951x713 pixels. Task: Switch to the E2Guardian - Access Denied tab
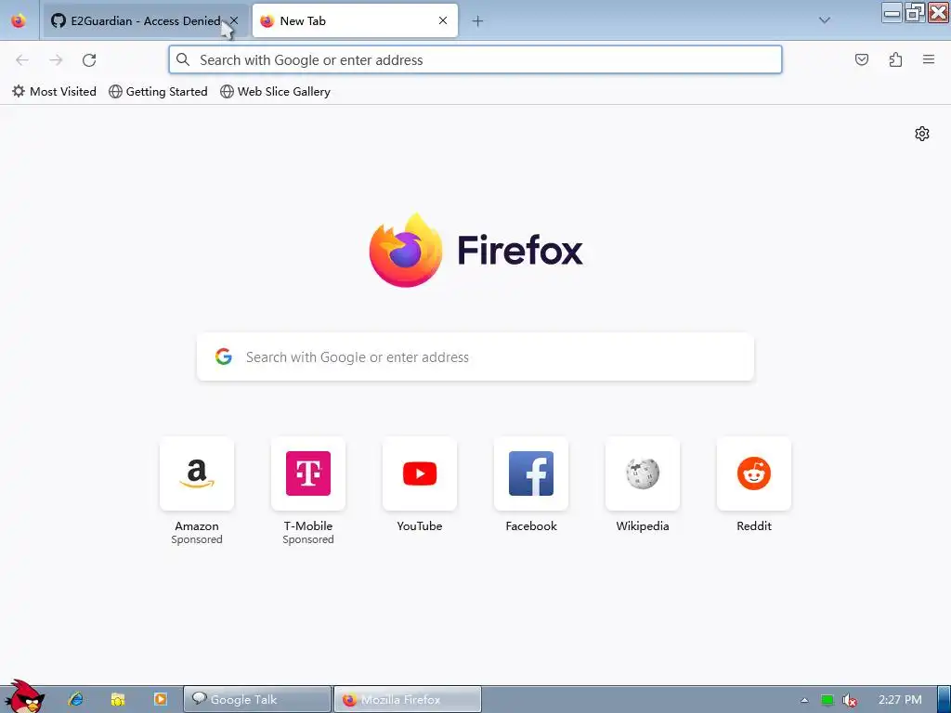145,20
